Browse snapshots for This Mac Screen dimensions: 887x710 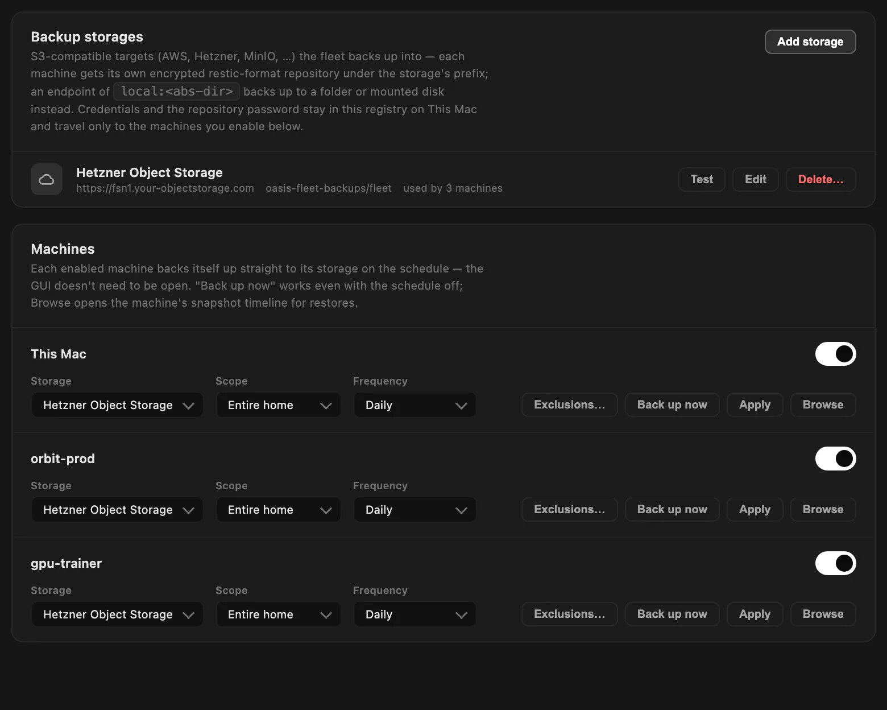(823, 404)
